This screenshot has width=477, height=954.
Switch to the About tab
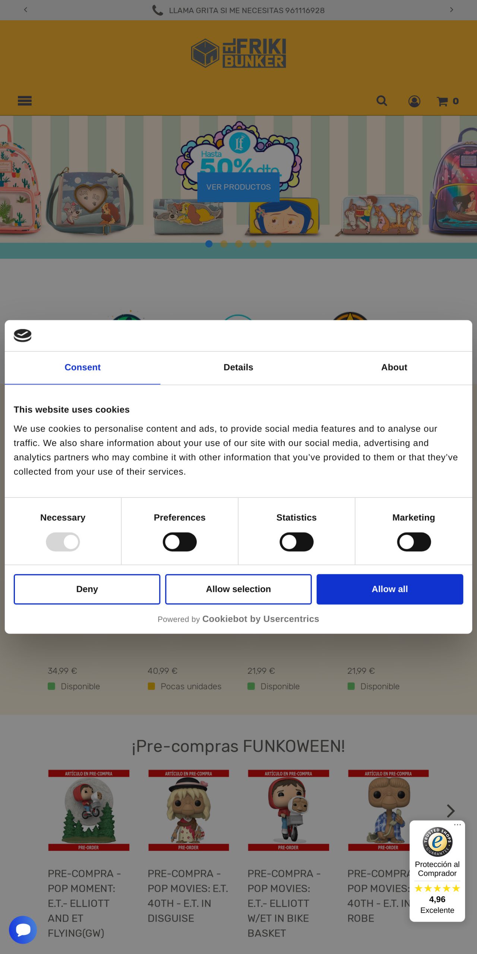click(394, 367)
